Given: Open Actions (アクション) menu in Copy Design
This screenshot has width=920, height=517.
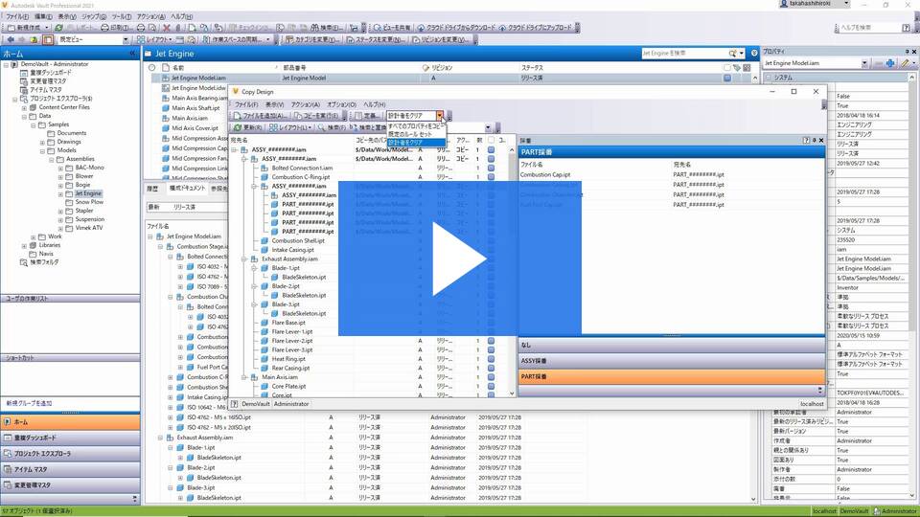Looking at the screenshot, I should [306, 104].
